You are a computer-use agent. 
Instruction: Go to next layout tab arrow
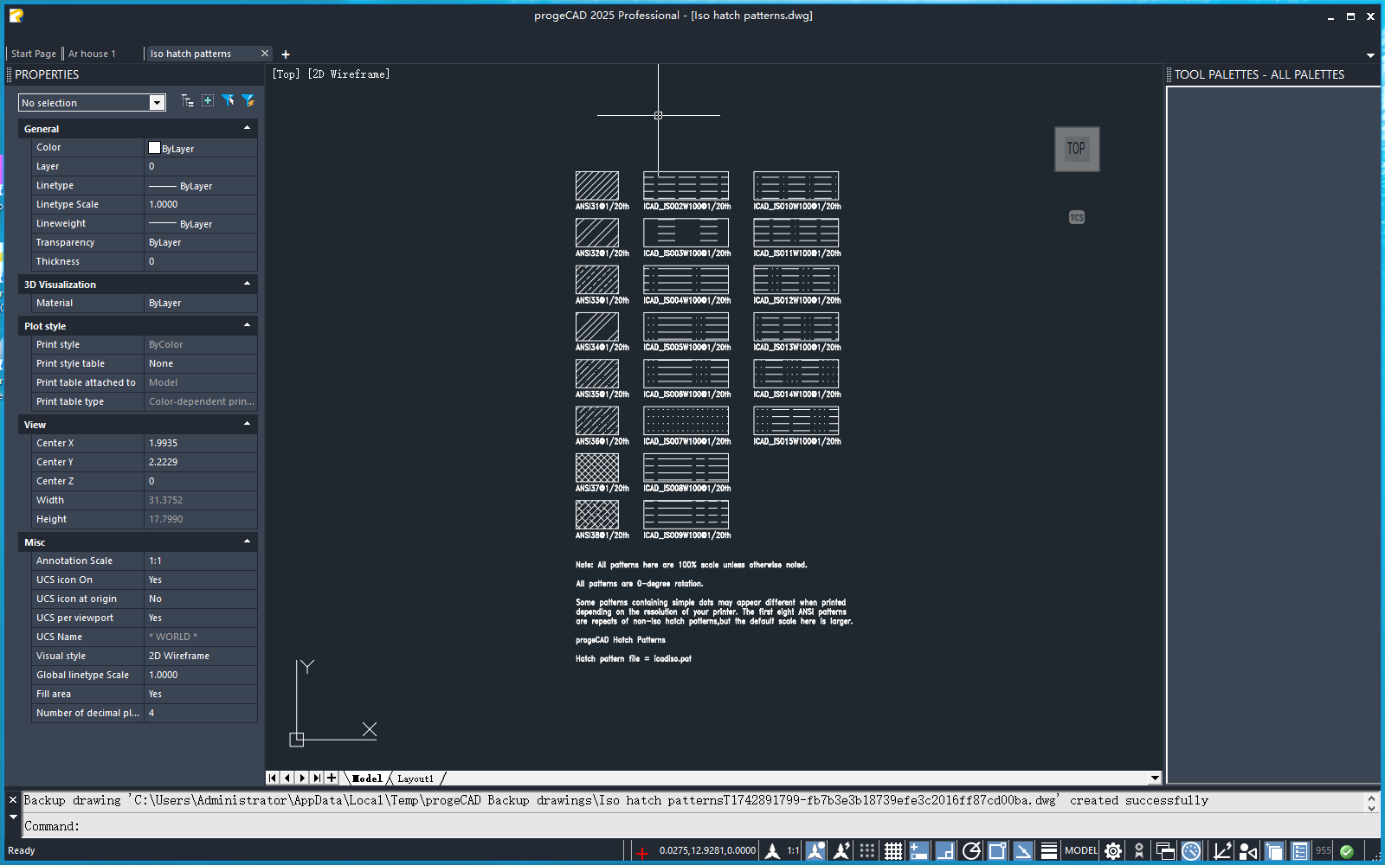pyautogui.click(x=302, y=778)
